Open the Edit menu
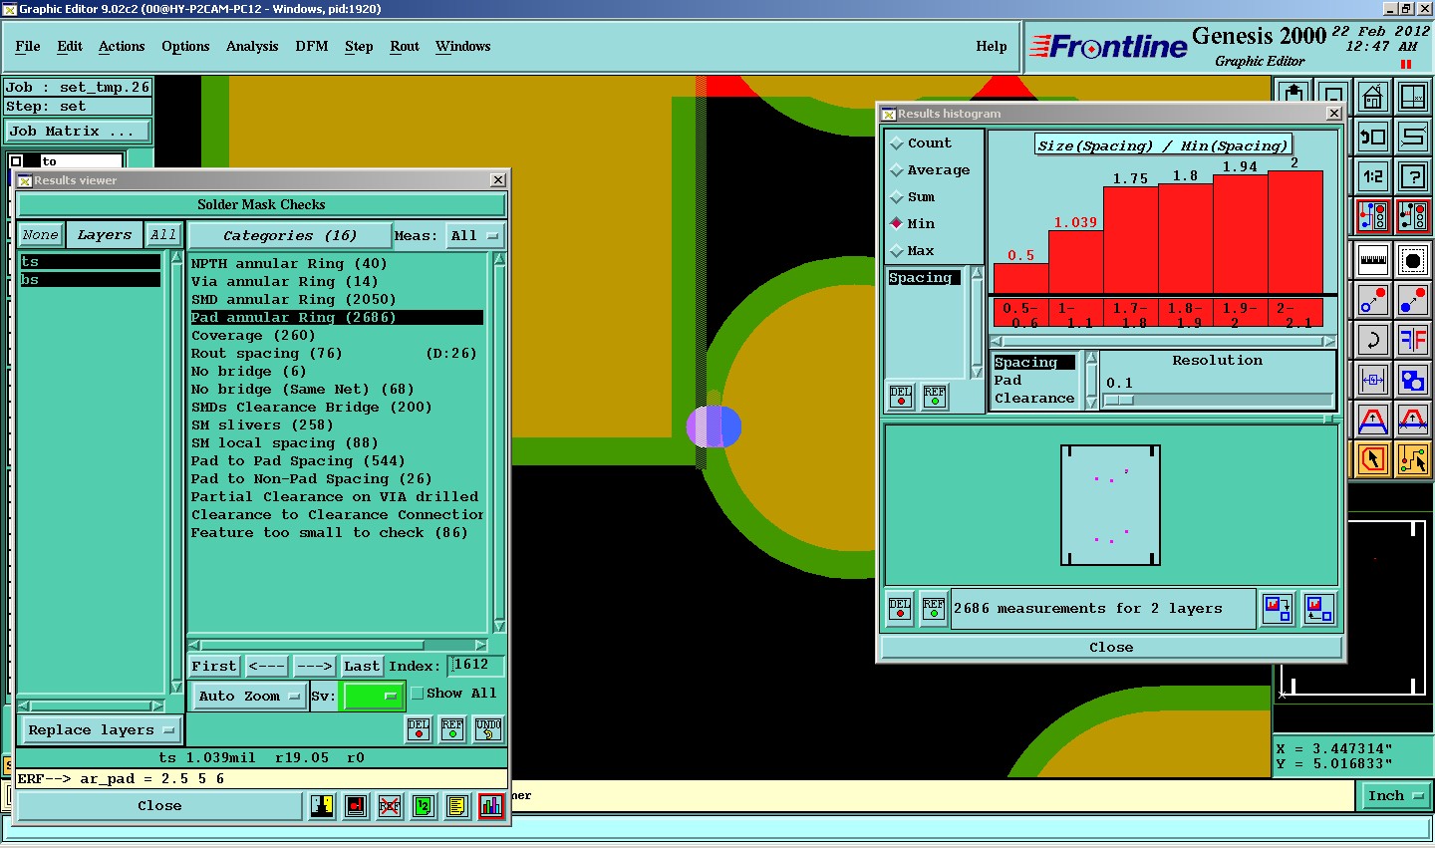 tap(70, 47)
